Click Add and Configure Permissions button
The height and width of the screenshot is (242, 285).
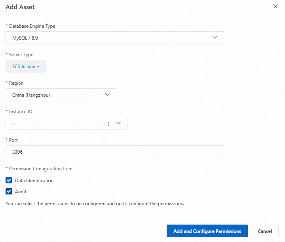click(x=207, y=231)
